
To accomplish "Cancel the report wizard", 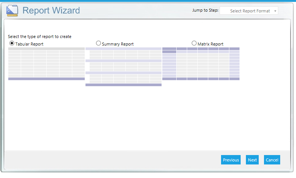I will click(x=272, y=160).
